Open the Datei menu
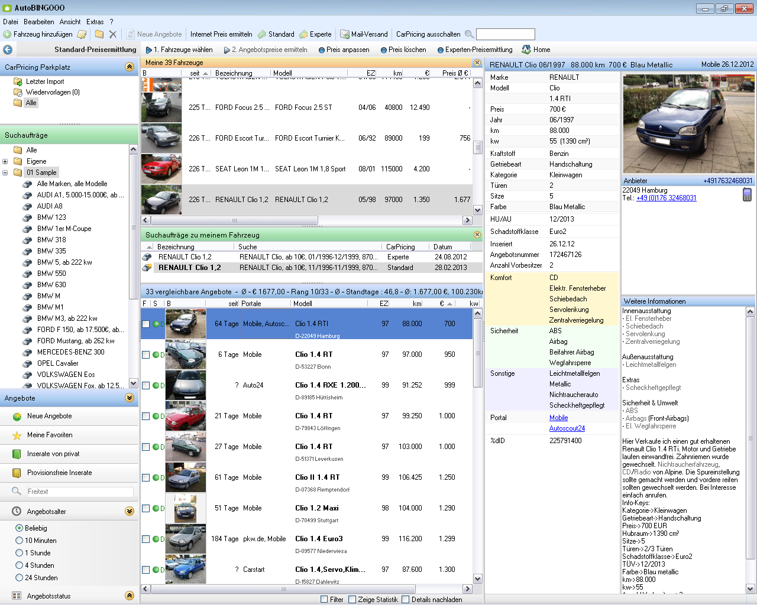Viewport: 757px width, 605px height. (11, 22)
